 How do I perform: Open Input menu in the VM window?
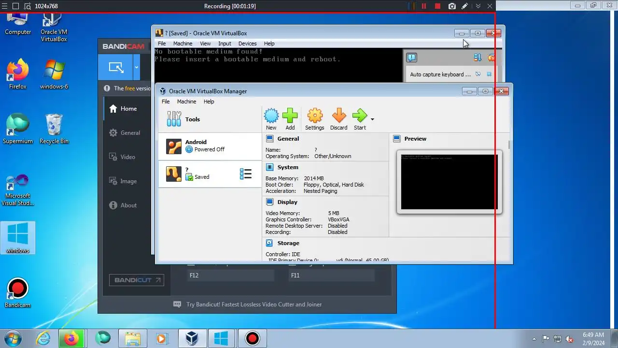pos(225,43)
